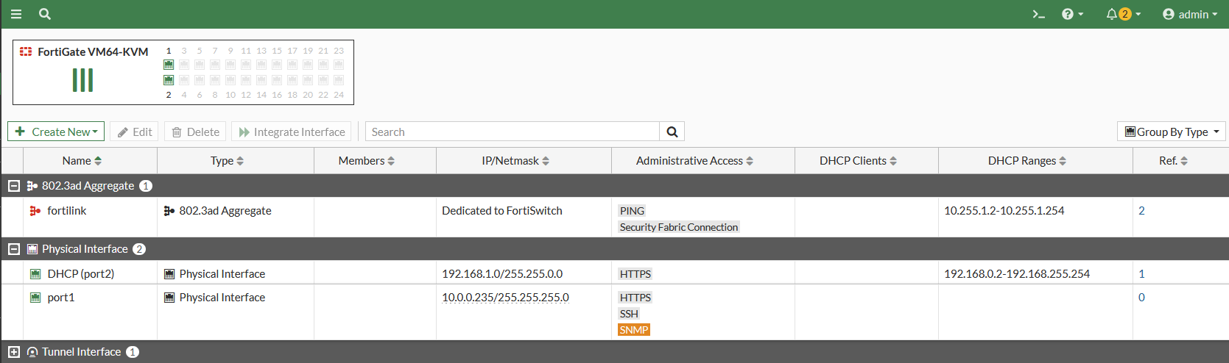Focus the interface Search field
This screenshot has width=1229, height=363.
[x=513, y=132]
